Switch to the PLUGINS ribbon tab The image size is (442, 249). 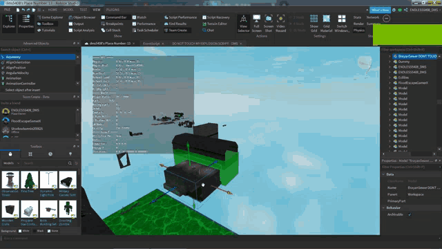tap(113, 10)
